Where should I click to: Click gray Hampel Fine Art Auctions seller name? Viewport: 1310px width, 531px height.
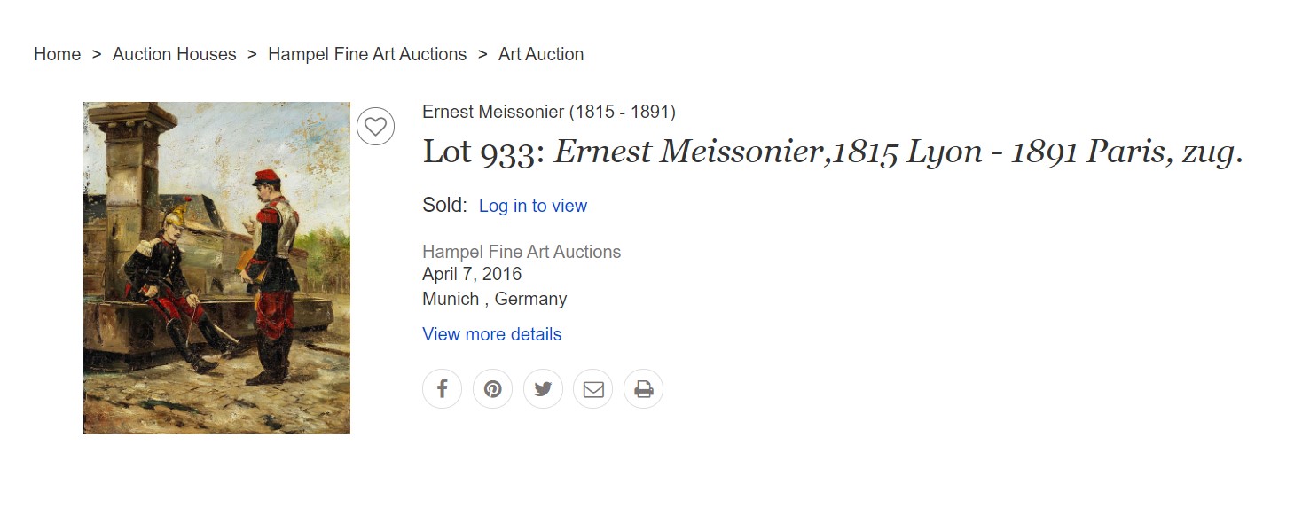[522, 252]
